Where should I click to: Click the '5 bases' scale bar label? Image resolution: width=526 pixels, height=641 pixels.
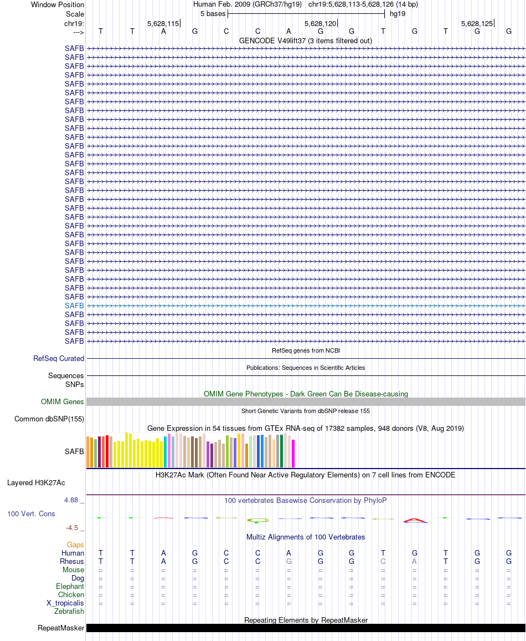(x=213, y=14)
